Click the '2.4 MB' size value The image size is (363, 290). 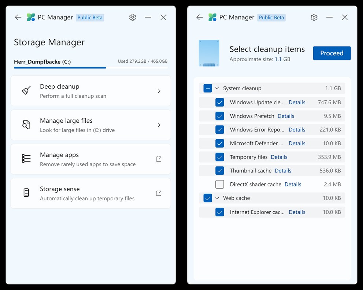(x=332, y=184)
